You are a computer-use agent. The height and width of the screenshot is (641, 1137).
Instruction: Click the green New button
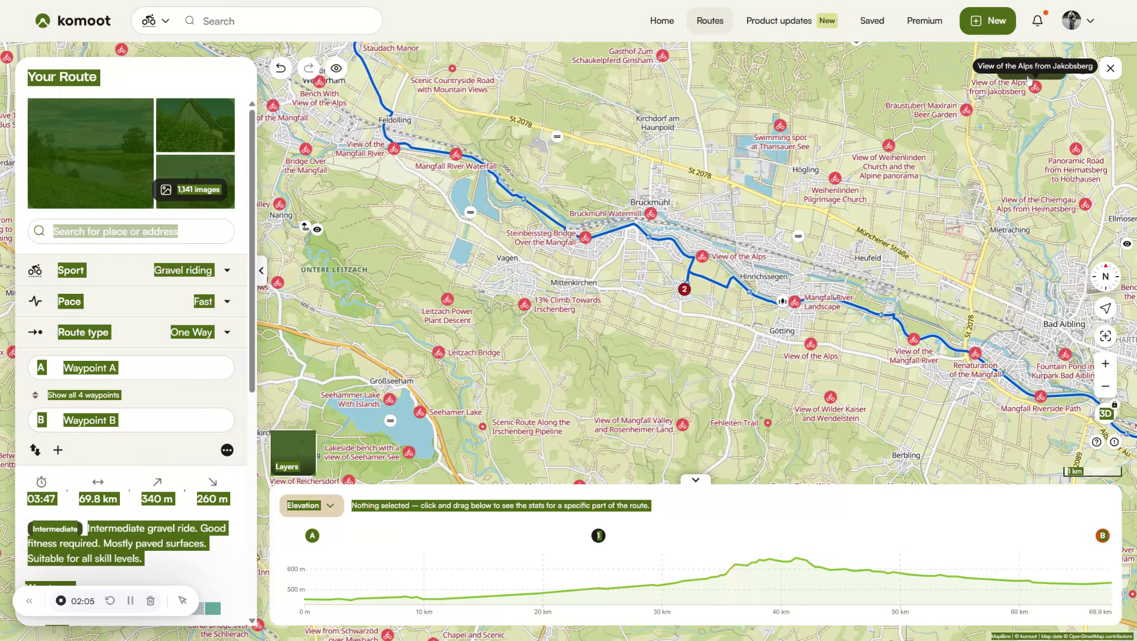pos(987,20)
